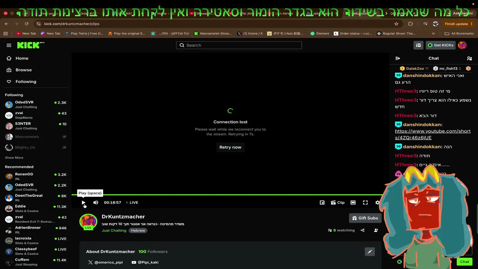Open Chrome media controls icon
The height and width of the screenshot is (269, 478).
coord(425,24)
